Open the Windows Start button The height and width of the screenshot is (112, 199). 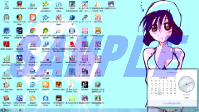pyautogui.click(x=3, y=110)
